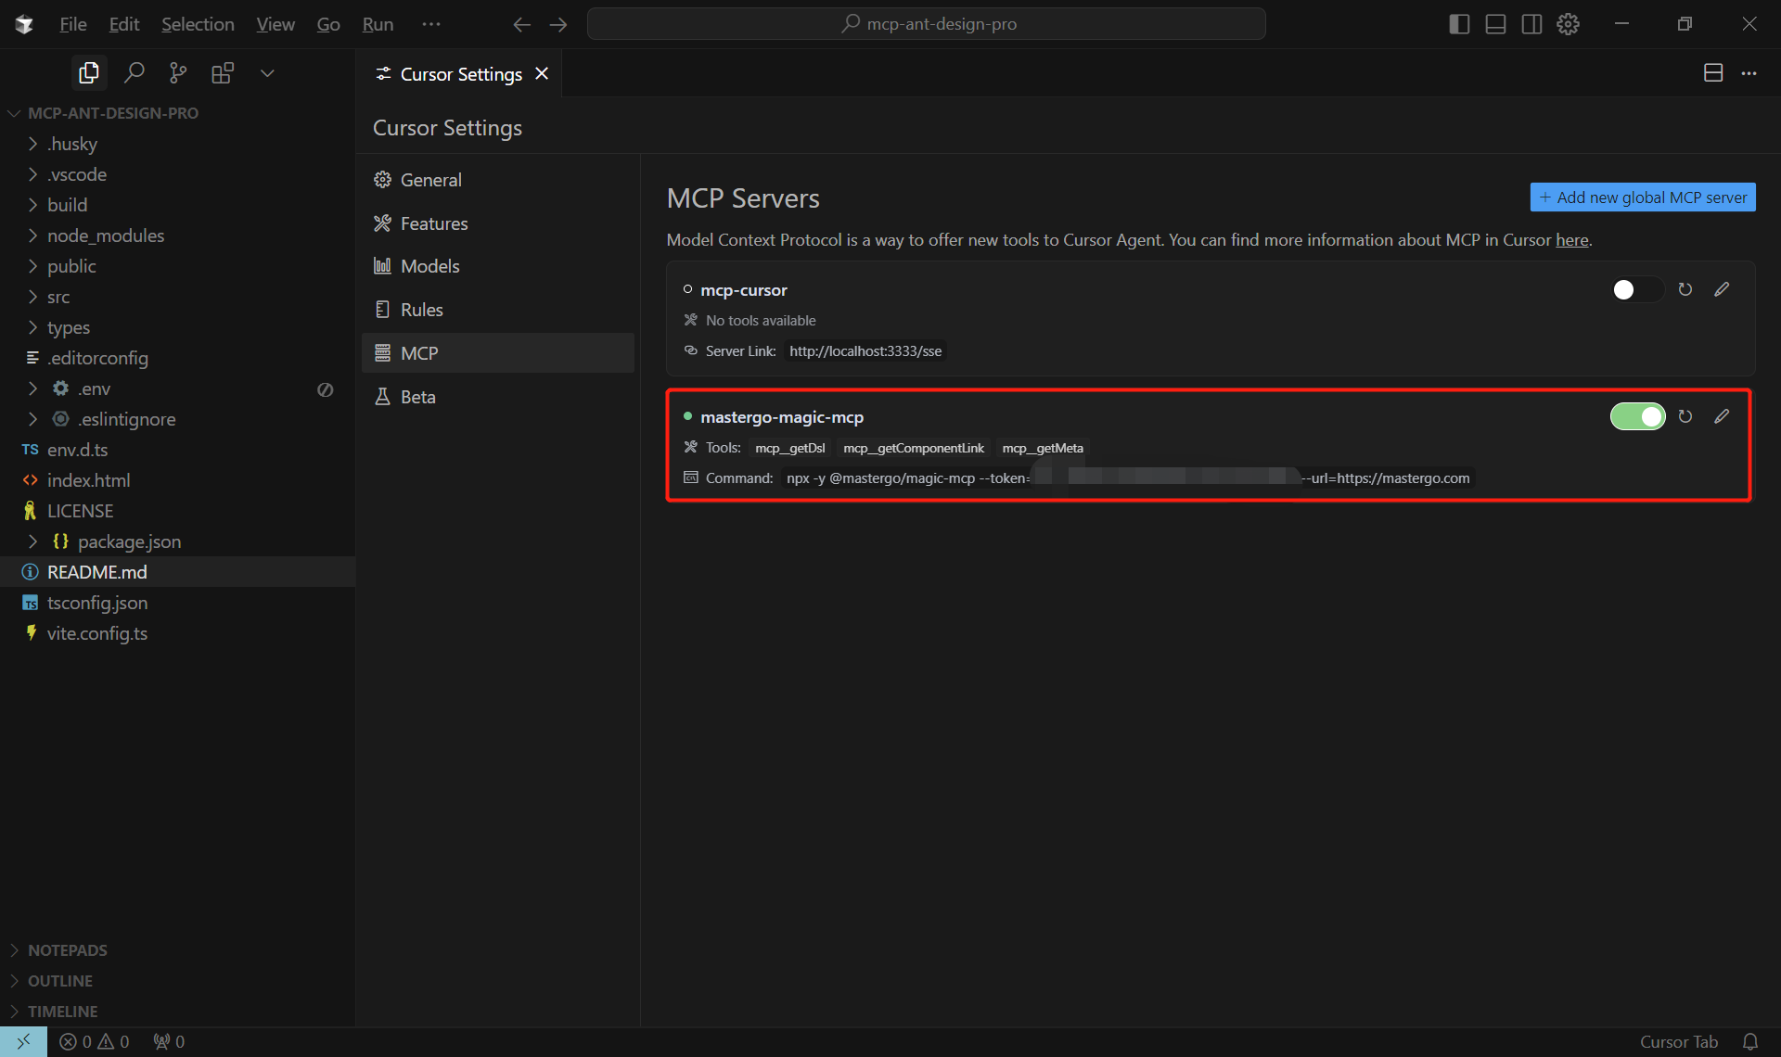Viewport: 1781px width, 1057px height.
Task: Show errors and warnings in status bar
Action: (x=95, y=1042)
